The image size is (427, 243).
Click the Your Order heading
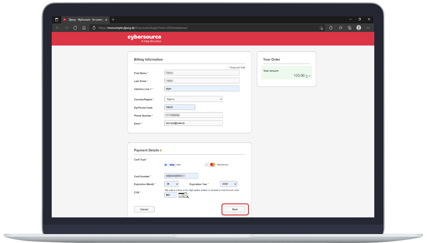click(x=272, y=60)
